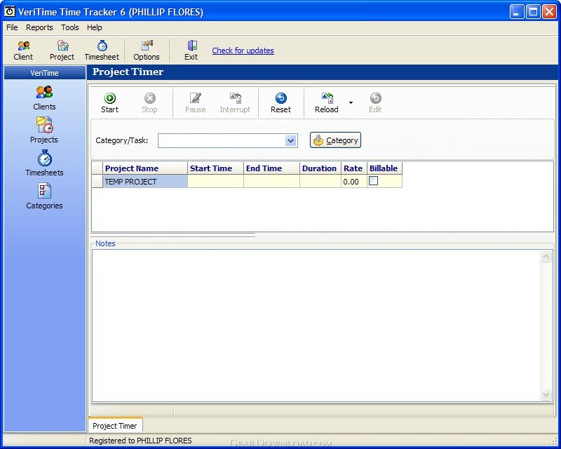561x449 pixels.
Task: Open the Reload dropdown arrow
Action: point(351,102)
